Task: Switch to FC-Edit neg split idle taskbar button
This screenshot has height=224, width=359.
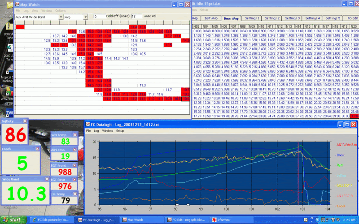Action: point(187,220)
